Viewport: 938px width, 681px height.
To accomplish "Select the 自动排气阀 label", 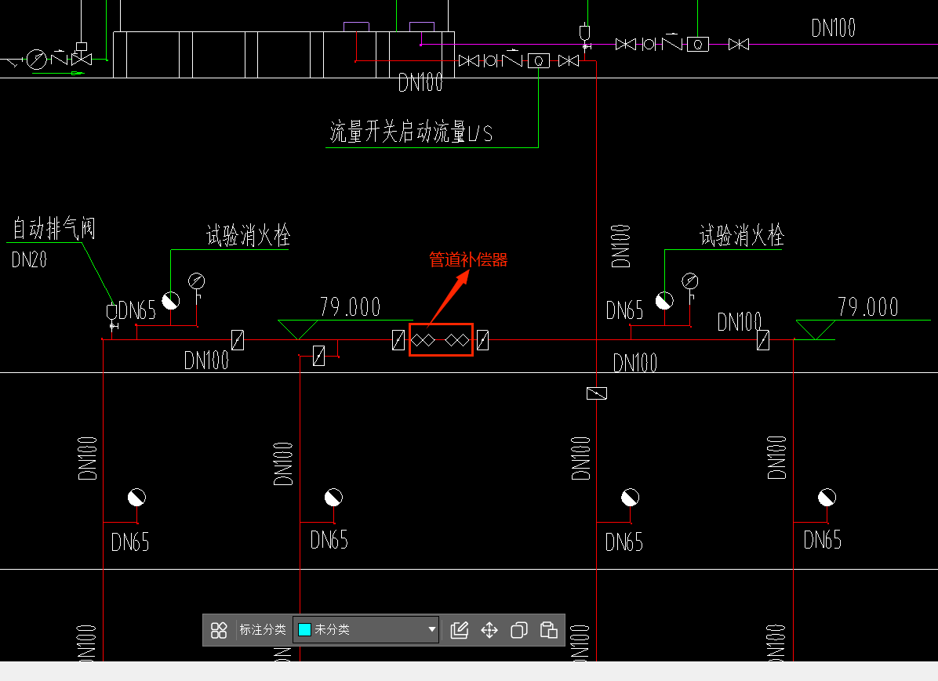I will [x=54, y=228].
